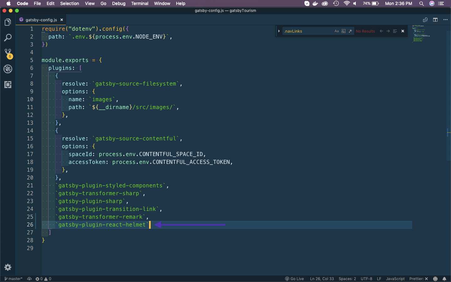The height and width of the screenshot is (282, 451).
Task: Open Spotlight search magnifier icon
Action: point(422,3)
